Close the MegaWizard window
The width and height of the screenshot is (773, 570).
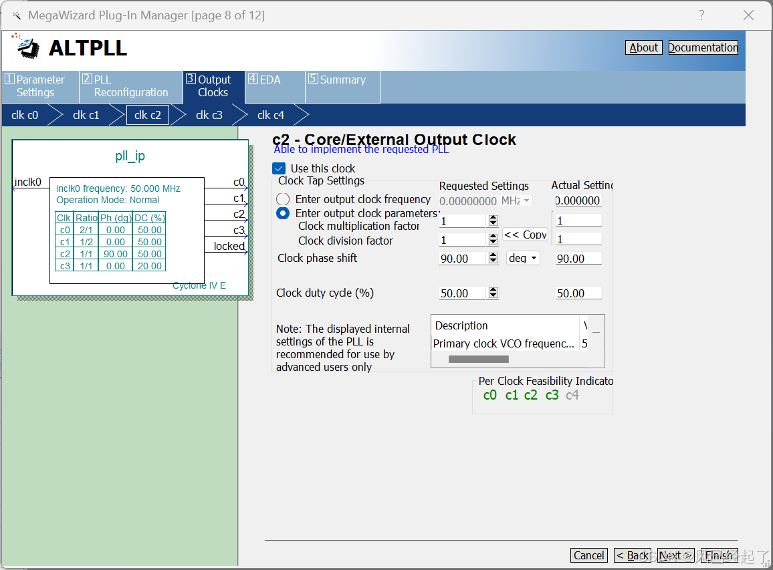748,15
